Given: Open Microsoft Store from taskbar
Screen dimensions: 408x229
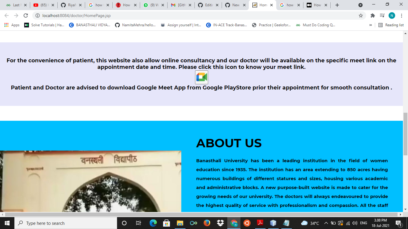Looking at the screenshot, I should pyautogui.click(x=166, y=223).
